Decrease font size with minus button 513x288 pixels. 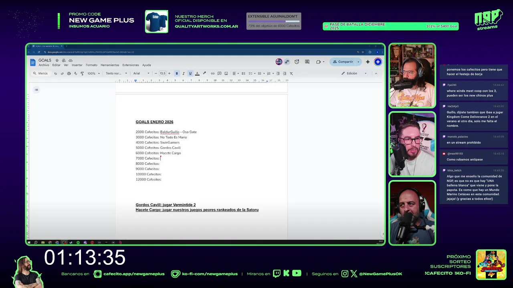point(156,74)
